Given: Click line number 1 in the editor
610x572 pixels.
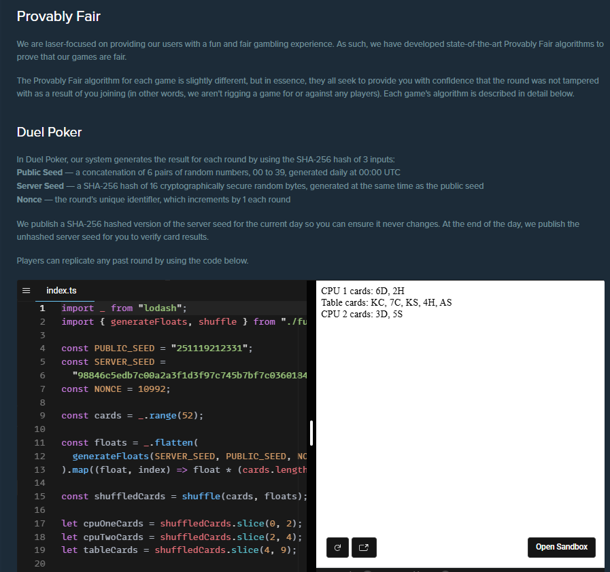Looking at the screenshot, I should click(41, 308).
